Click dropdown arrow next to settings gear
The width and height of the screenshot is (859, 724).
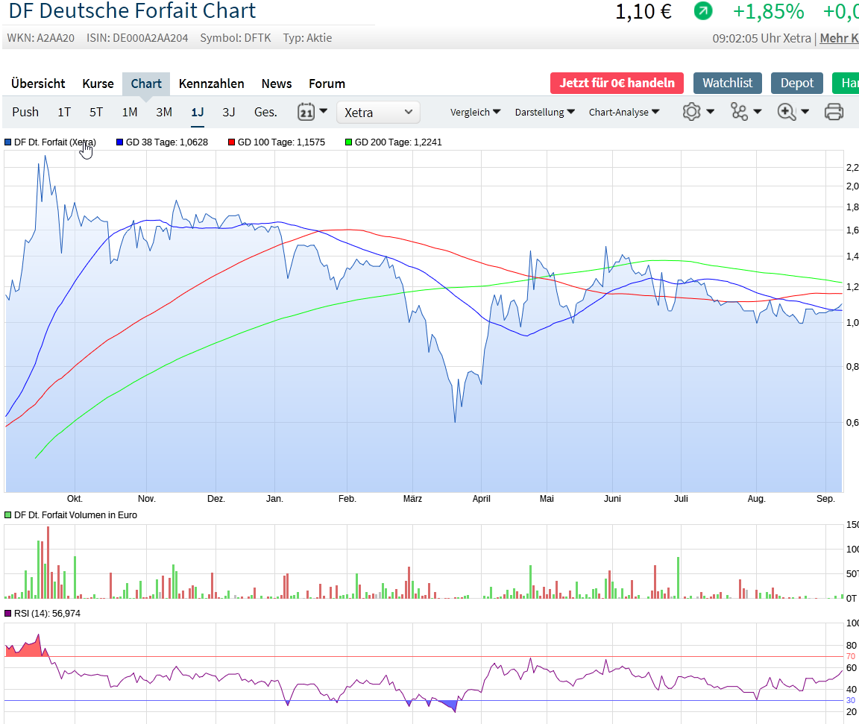(710, 112)
